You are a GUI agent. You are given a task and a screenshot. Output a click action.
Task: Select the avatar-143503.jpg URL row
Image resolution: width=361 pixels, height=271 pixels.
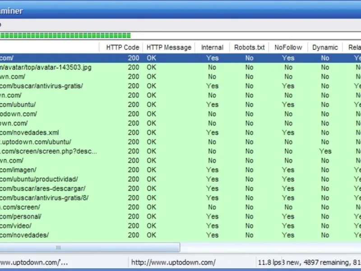[x=180, y=67]
